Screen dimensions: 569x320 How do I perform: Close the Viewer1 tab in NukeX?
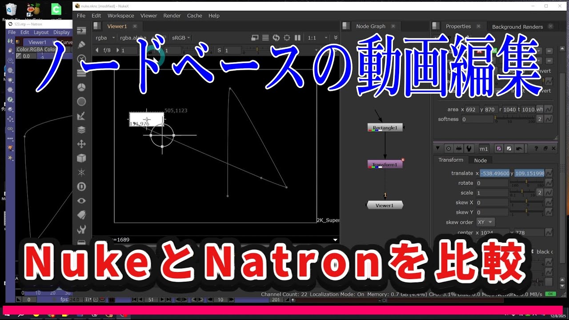point(135,26)
